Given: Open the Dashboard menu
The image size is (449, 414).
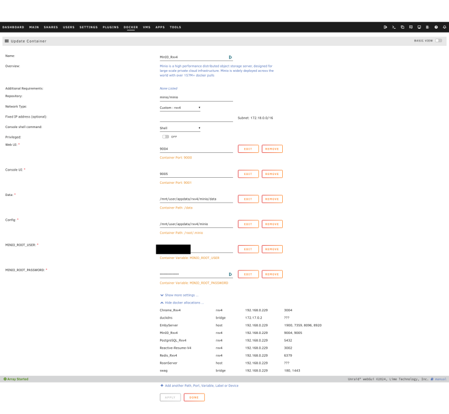Looking at the screenshot, I should coord(13,27).
